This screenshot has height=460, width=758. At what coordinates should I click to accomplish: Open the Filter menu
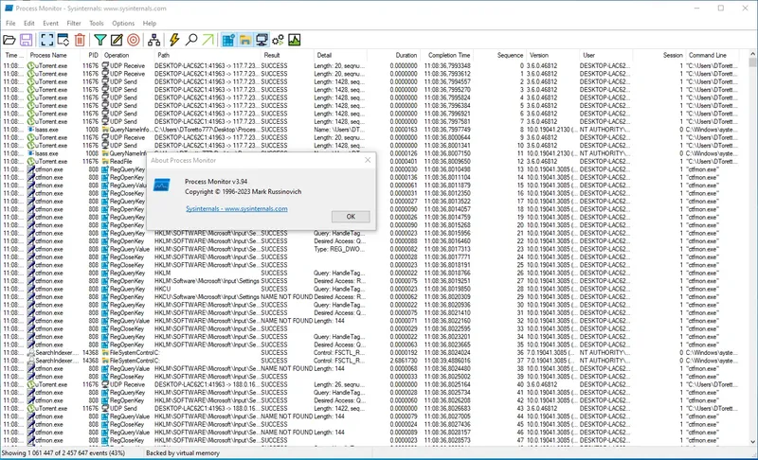point(74,23)
